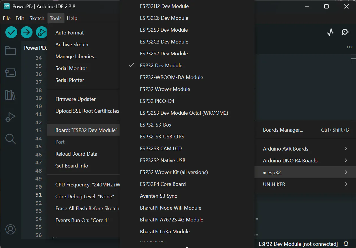Open the editor three-dots more menu
Image resolution: width=356 pixels, height=248 pixels.
click(x=349, y=47)
